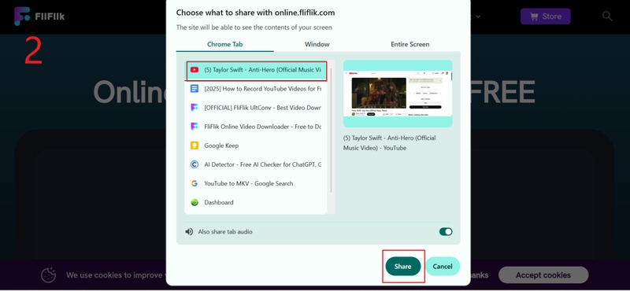Click the Cancel button
This screenshot has width=630, height=291.
click(443, 267)
